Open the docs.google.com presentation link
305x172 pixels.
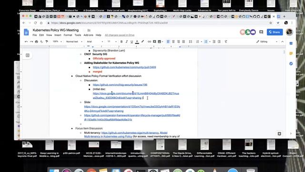132,109
